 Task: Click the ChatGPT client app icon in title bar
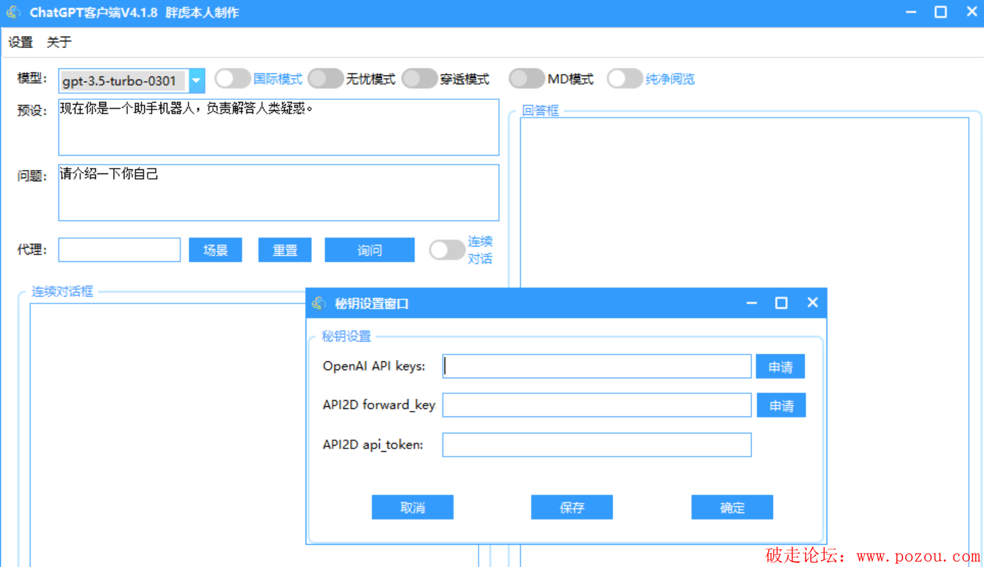(x=13, y=13)
